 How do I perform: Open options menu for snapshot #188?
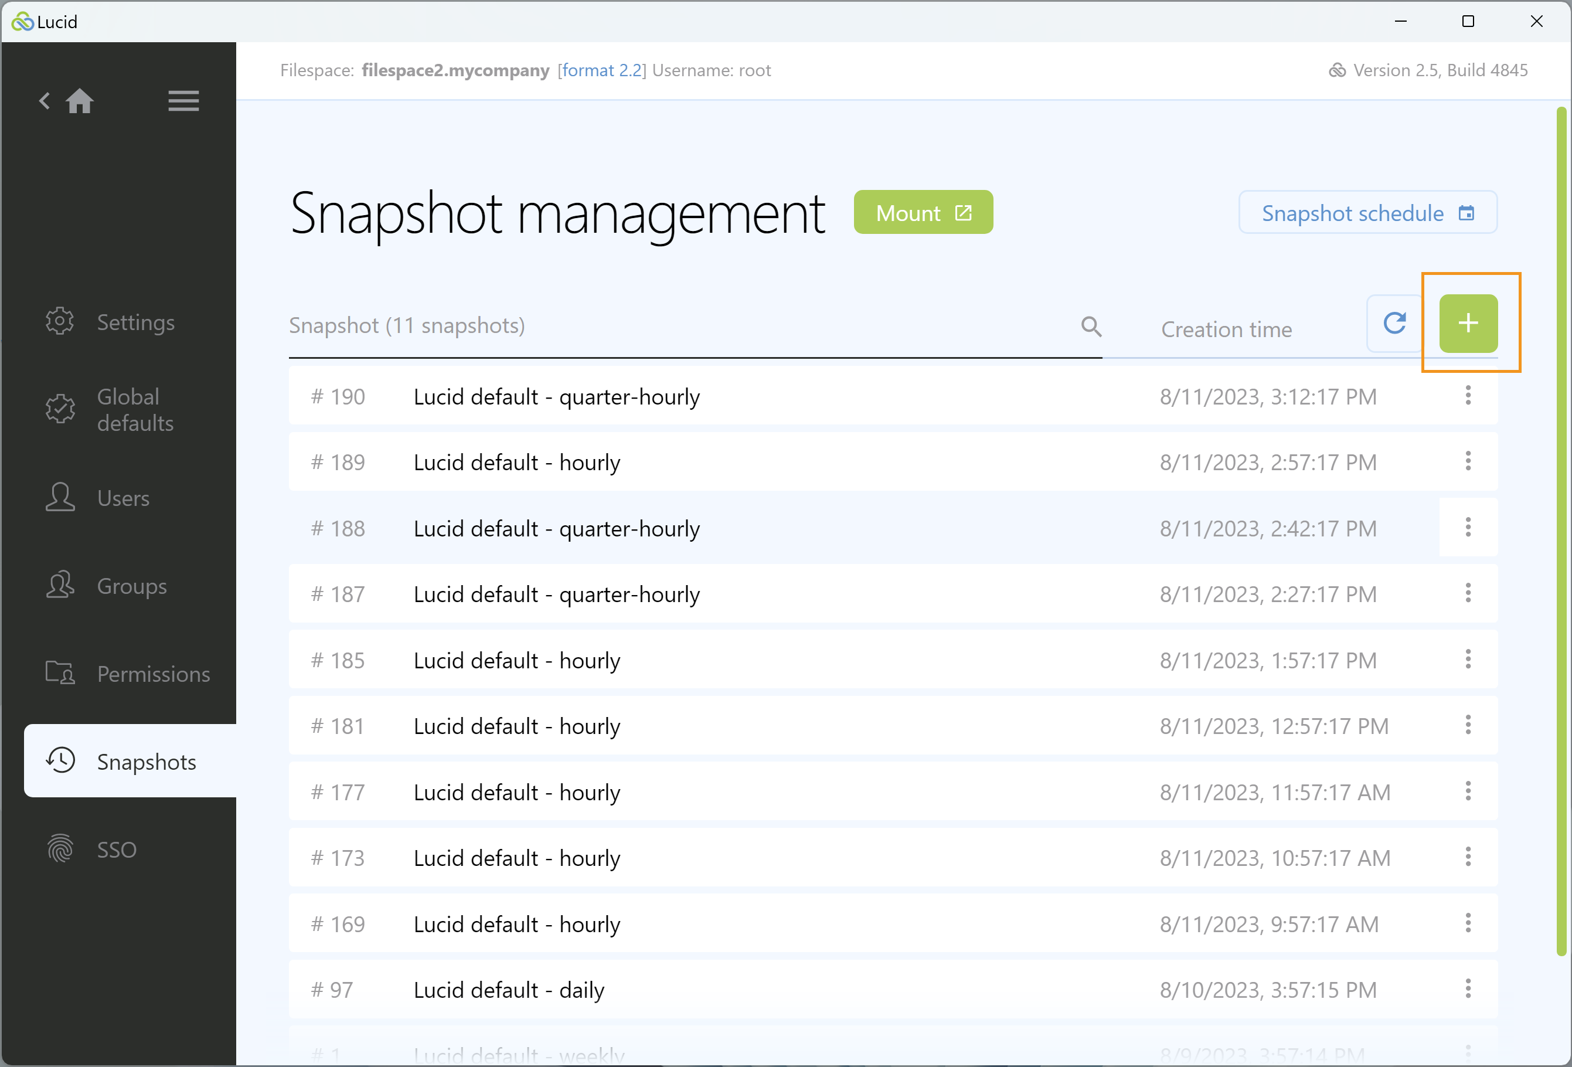[1468, 527]
